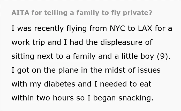The image size is (181, 111).
Task: Select the word "LAX" in the first line
Action: [145, 28]
